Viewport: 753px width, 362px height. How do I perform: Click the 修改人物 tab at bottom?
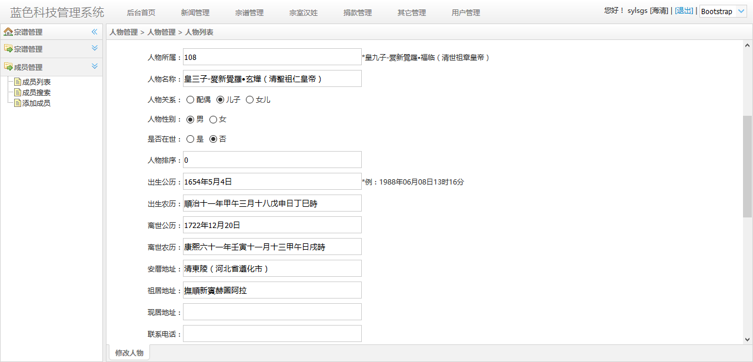point(129,353)
